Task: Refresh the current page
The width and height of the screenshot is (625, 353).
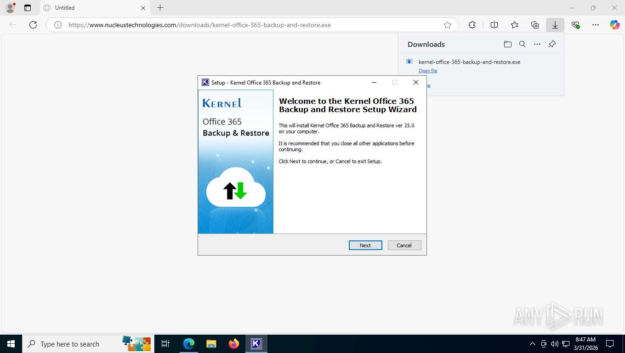Action: [x=33, y=25]
